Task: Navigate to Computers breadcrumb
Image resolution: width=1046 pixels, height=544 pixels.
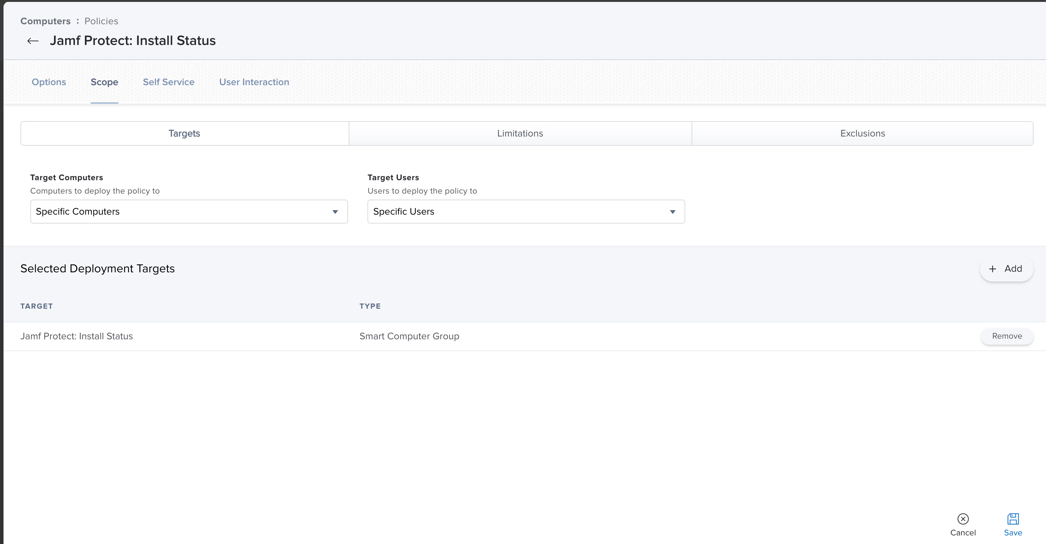Action: (45, 21)
